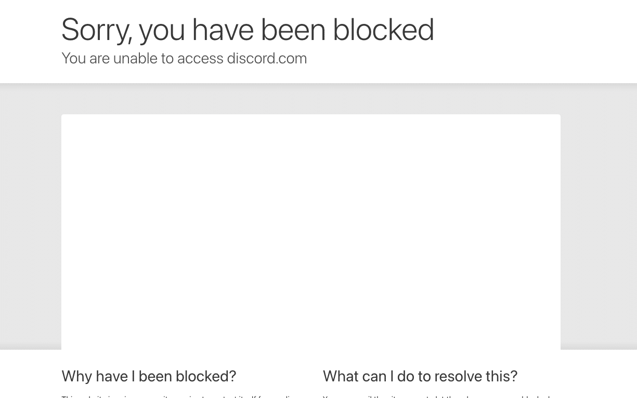Click the "Why have I been blocked?" heading
The width and height of the screenshot is (637, 398).
(149, 376)
